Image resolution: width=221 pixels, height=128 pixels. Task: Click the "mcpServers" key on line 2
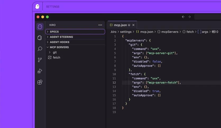coord(135,40)
